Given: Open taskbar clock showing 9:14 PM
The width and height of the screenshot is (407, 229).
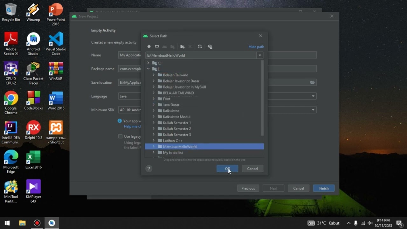Looking at the screenshot, I should point(383,223).
